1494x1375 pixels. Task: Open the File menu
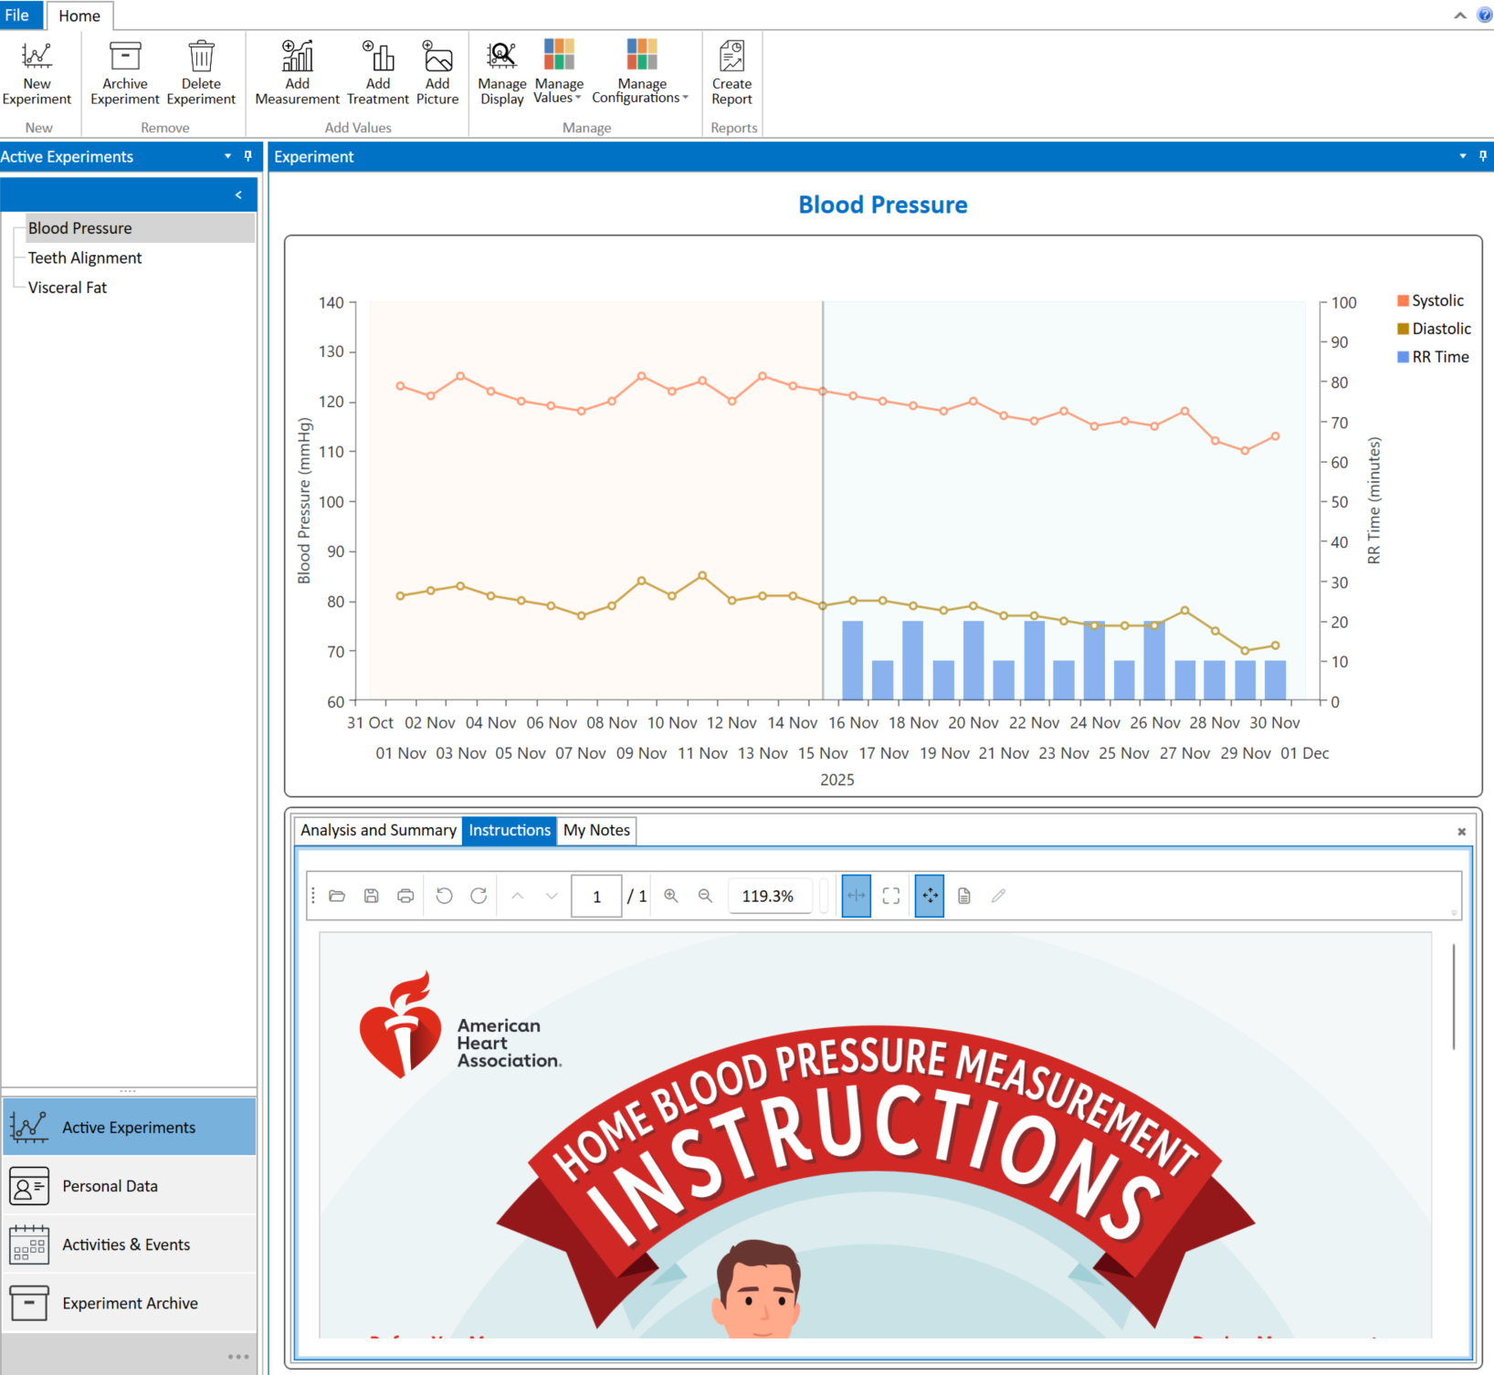tap(17, 16)
